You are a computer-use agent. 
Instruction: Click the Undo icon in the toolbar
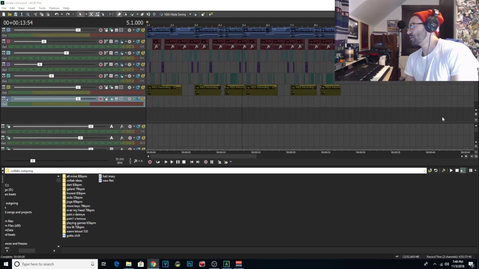(x=57, y=14)
